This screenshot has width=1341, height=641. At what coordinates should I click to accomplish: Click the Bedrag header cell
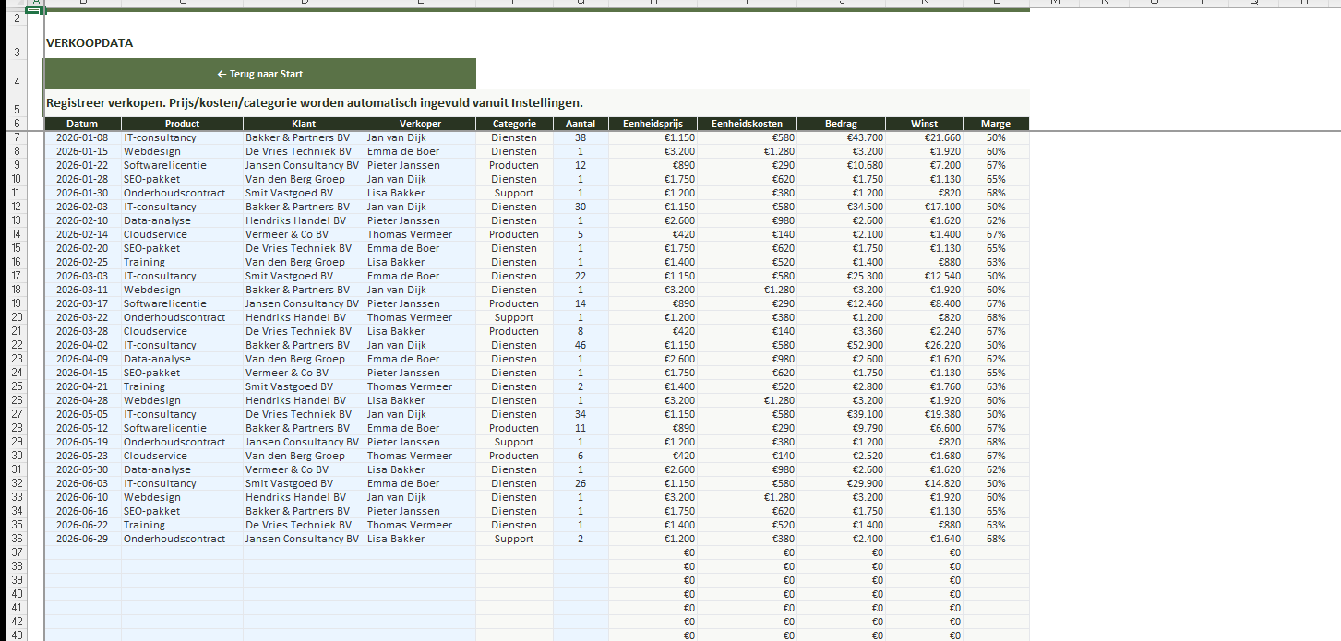841,124
